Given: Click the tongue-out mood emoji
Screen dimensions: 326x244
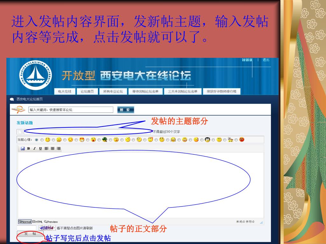Looking at the screenshot, I should (93, 140).
